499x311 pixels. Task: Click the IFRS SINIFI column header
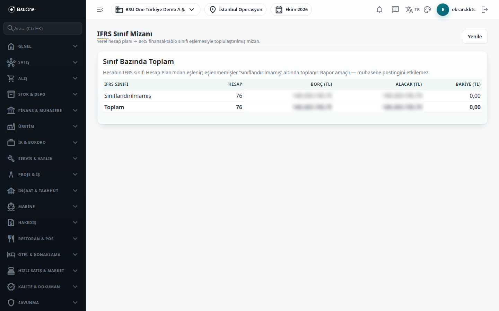tap(116, 84)
